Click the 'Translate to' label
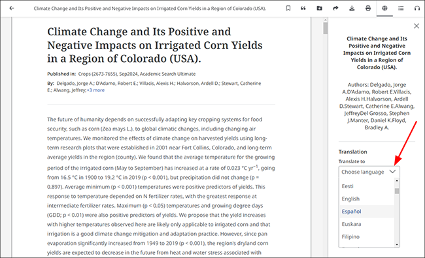The image size is (425, 258). 352,161
